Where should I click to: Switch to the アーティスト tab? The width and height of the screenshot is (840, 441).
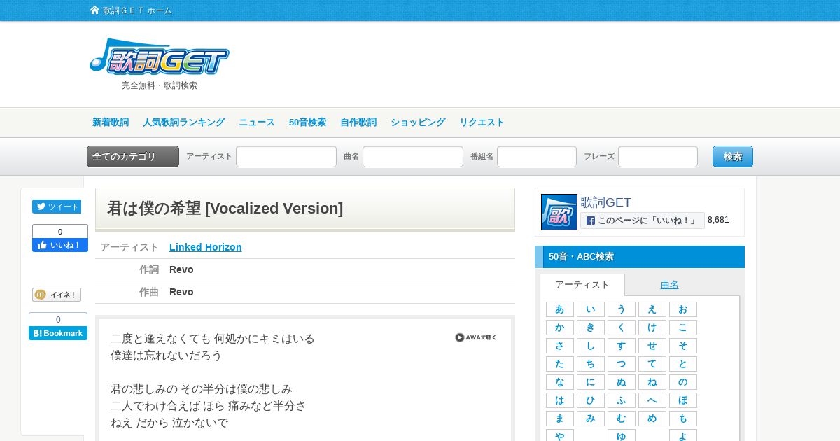[x=582, y=285]
